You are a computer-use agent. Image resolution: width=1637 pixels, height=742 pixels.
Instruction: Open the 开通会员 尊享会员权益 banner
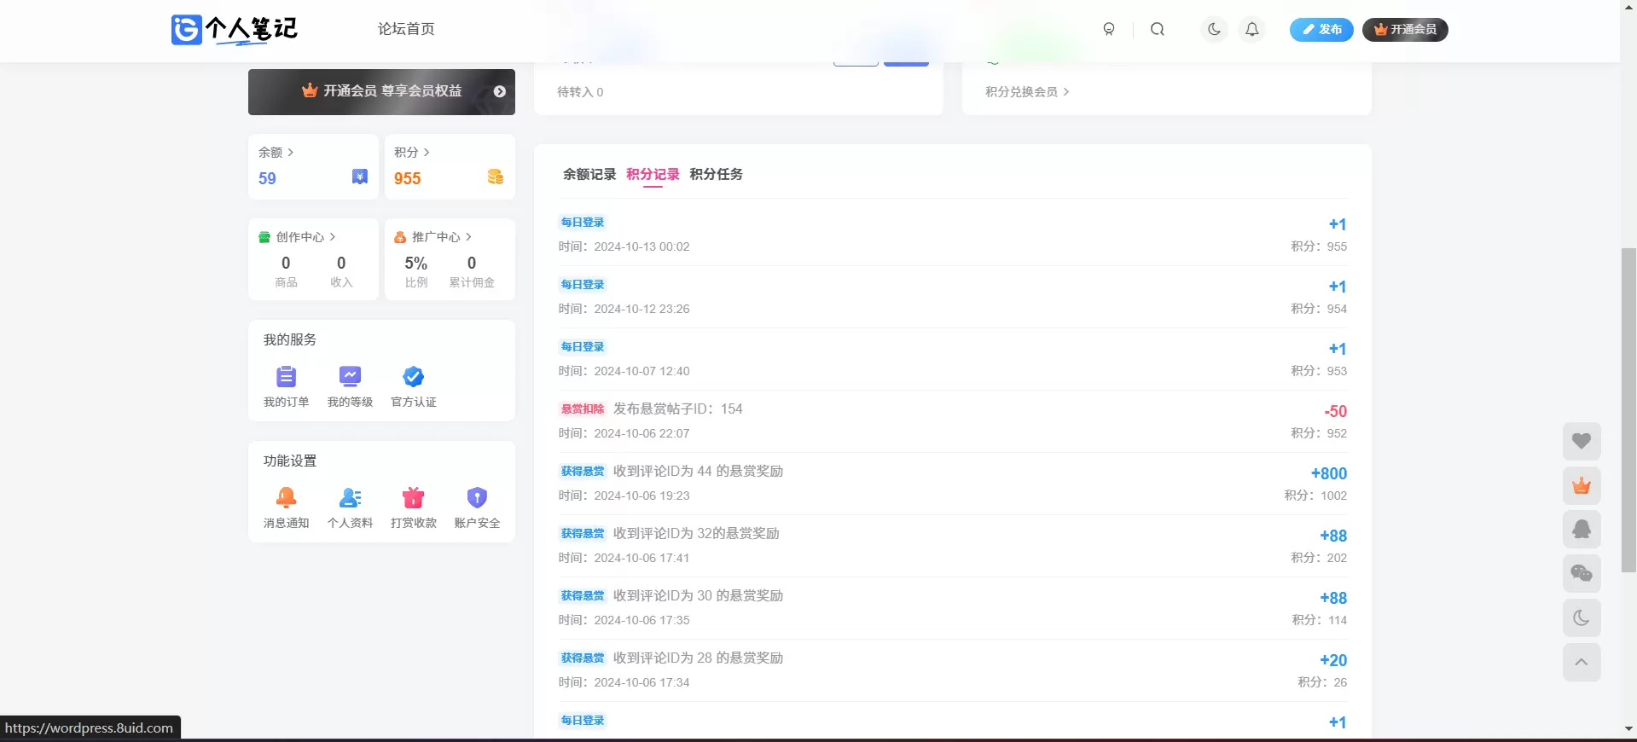(381, 91)
